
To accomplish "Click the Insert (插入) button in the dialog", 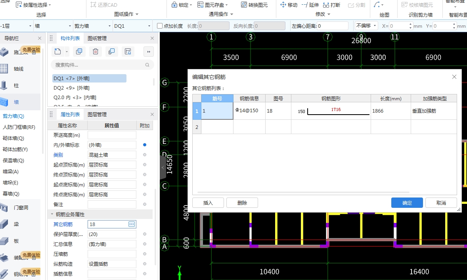I will click(x=208, y=203).
